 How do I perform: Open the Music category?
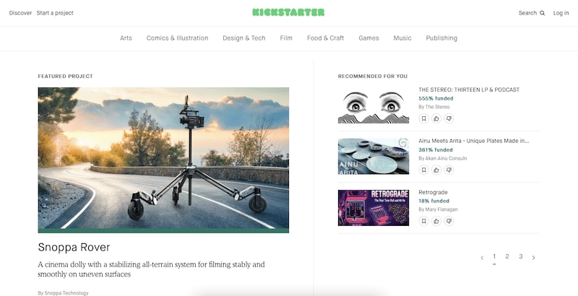point(402,38)
